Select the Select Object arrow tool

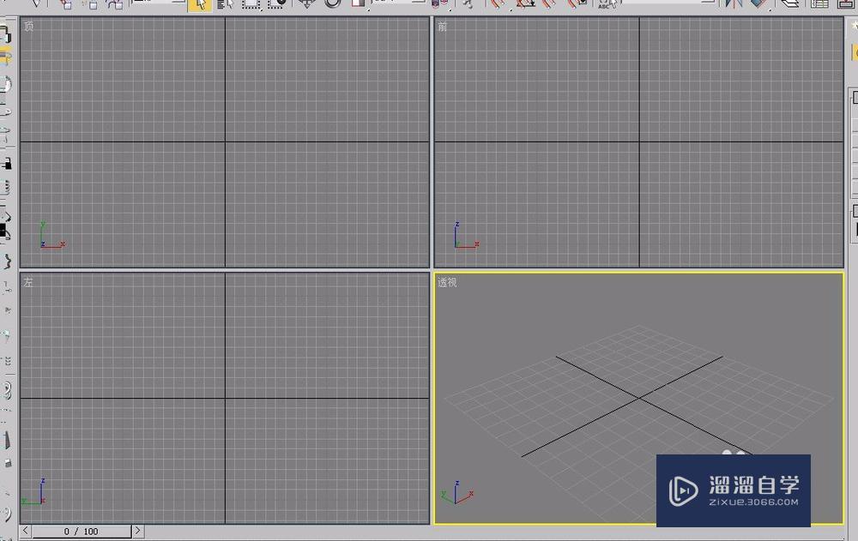coord(197,4)
